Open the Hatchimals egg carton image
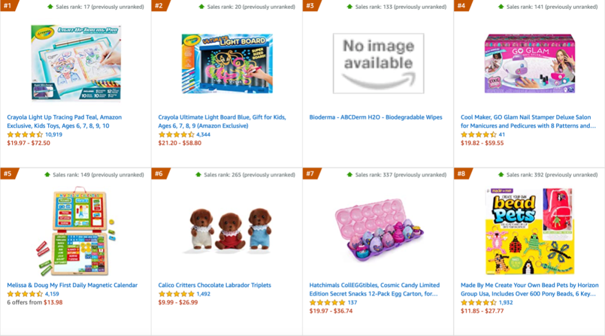Image resolution: width=605 pixels, height=336 pixels. 378,230
